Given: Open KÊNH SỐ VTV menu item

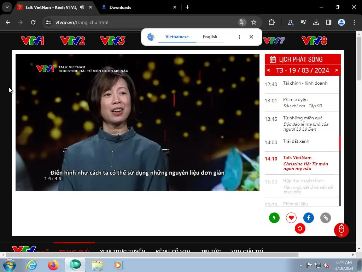Looking at the screenshot, I should point(173,250).
